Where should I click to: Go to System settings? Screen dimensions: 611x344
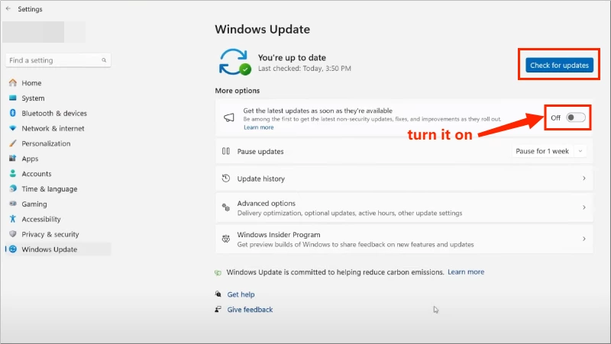[x=58, y=98]
